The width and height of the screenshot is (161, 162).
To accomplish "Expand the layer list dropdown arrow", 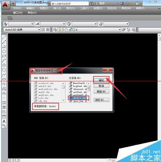I will coord(120,30).
